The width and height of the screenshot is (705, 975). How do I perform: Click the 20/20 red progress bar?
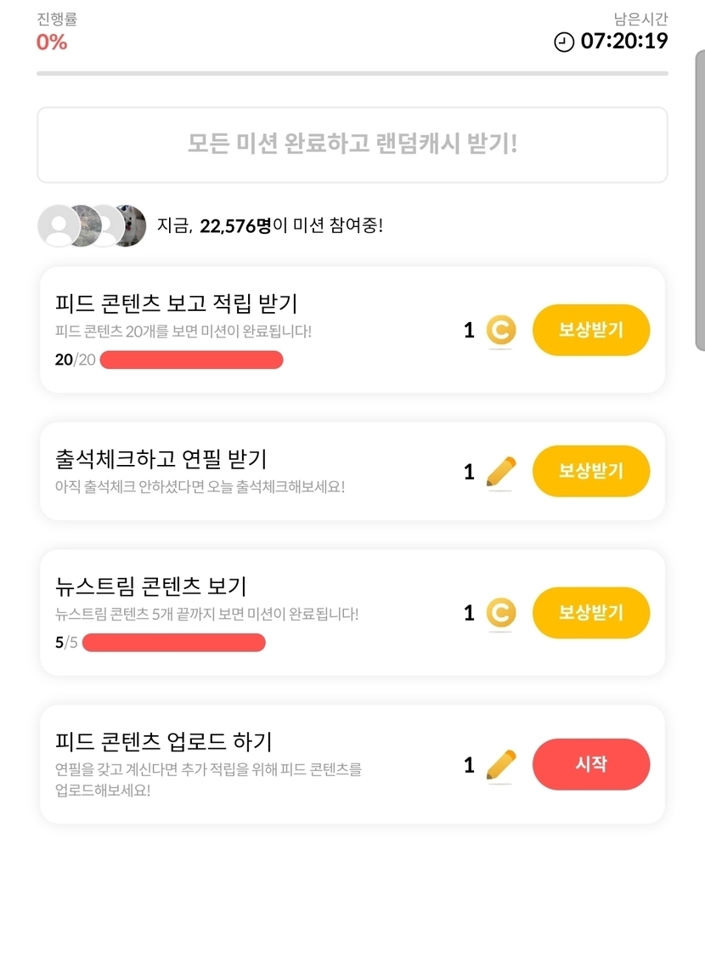(x=191, y=360)
